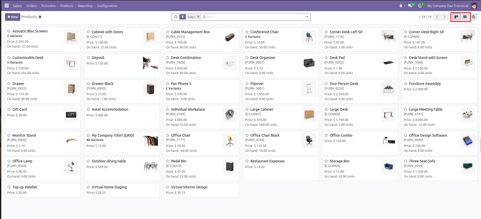The width and height of the screenshot is (481, 219).
Task: Open the company switcher My Company (San Francisco)
Action: (448, 6)
